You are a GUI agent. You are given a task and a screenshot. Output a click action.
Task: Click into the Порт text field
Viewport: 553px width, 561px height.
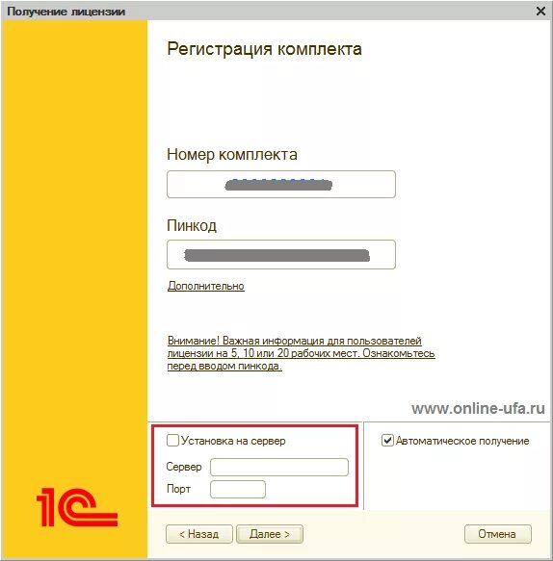coord(238,489)
